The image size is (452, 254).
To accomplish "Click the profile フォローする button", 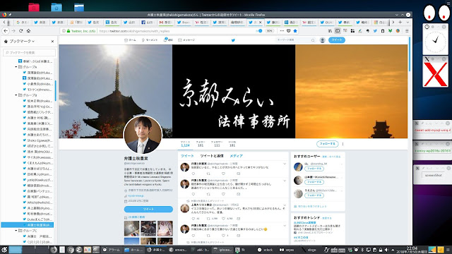I will pos(328,144).
